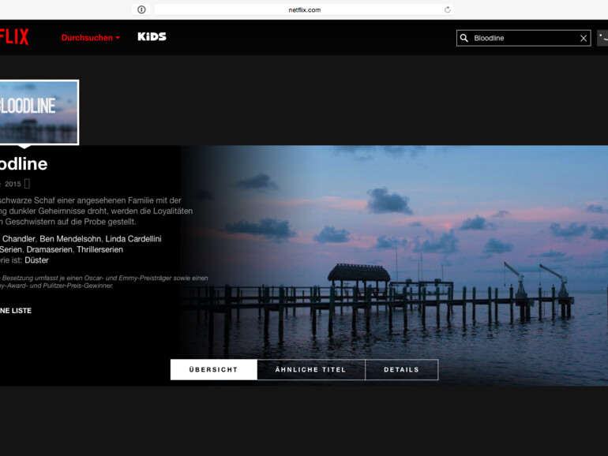This screenshot has width=608, height=456.
Task: Click the Safari page info icon
Action: 141,9
